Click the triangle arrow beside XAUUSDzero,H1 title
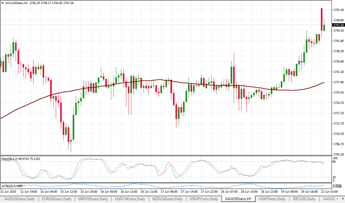The image size is (345, 203). pyautogui.click(x=3, y=3)
